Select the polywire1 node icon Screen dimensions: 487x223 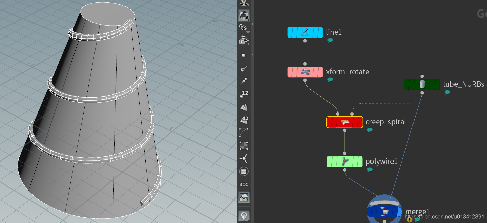[x=345, y=162]
